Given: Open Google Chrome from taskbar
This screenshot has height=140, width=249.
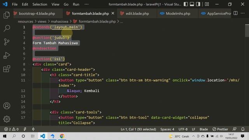Looking at the screenshot, I should [x=62, y=136].
